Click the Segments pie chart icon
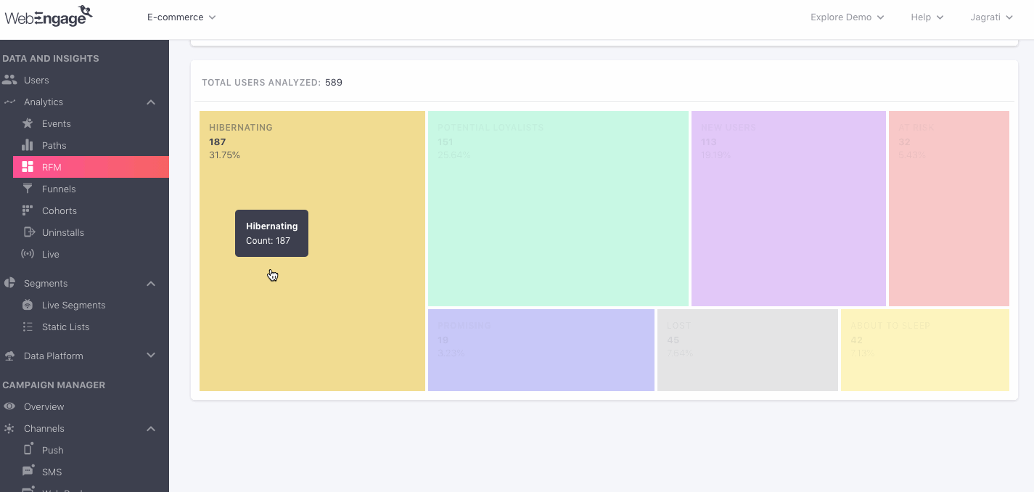 pos(9,283)
